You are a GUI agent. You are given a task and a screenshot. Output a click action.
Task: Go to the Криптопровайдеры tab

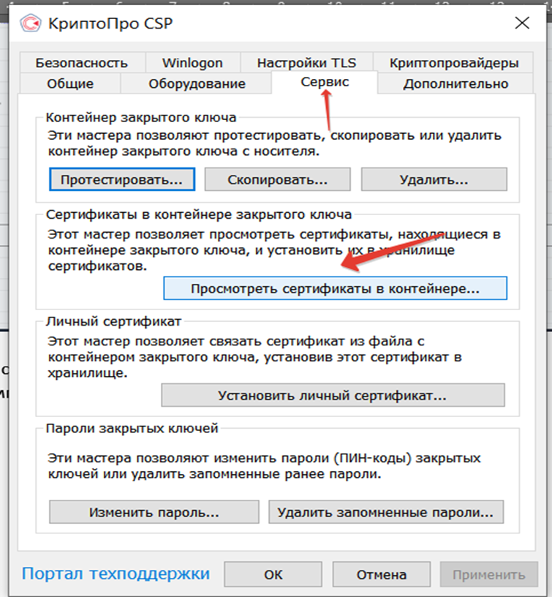point(454,63)
